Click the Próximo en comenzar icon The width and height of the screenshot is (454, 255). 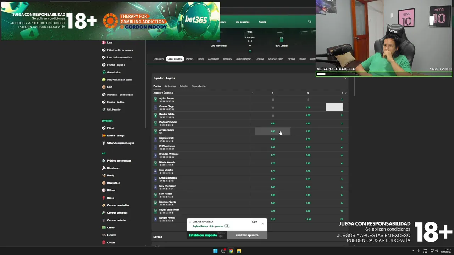(104, 160)
